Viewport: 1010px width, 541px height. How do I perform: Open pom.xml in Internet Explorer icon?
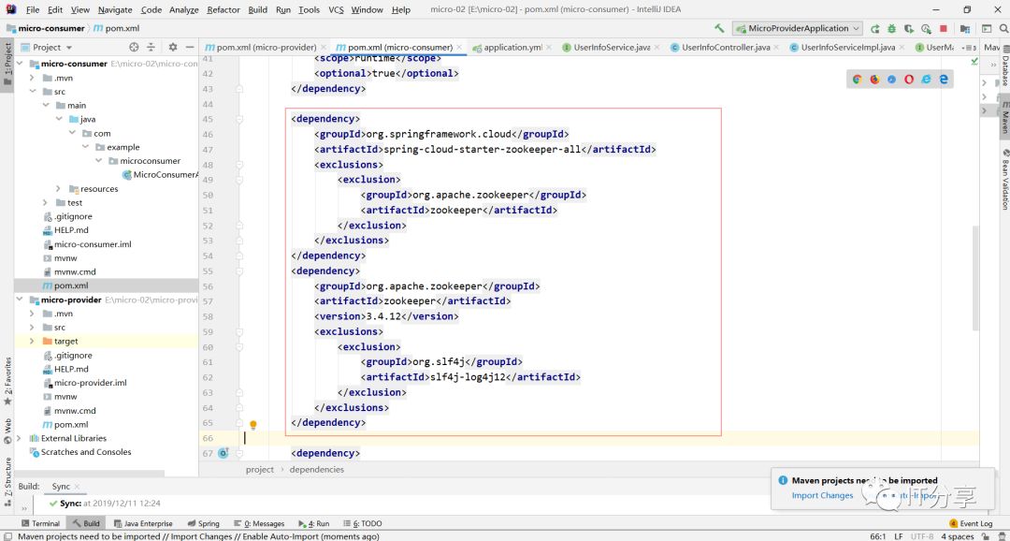tap(926, 80)
